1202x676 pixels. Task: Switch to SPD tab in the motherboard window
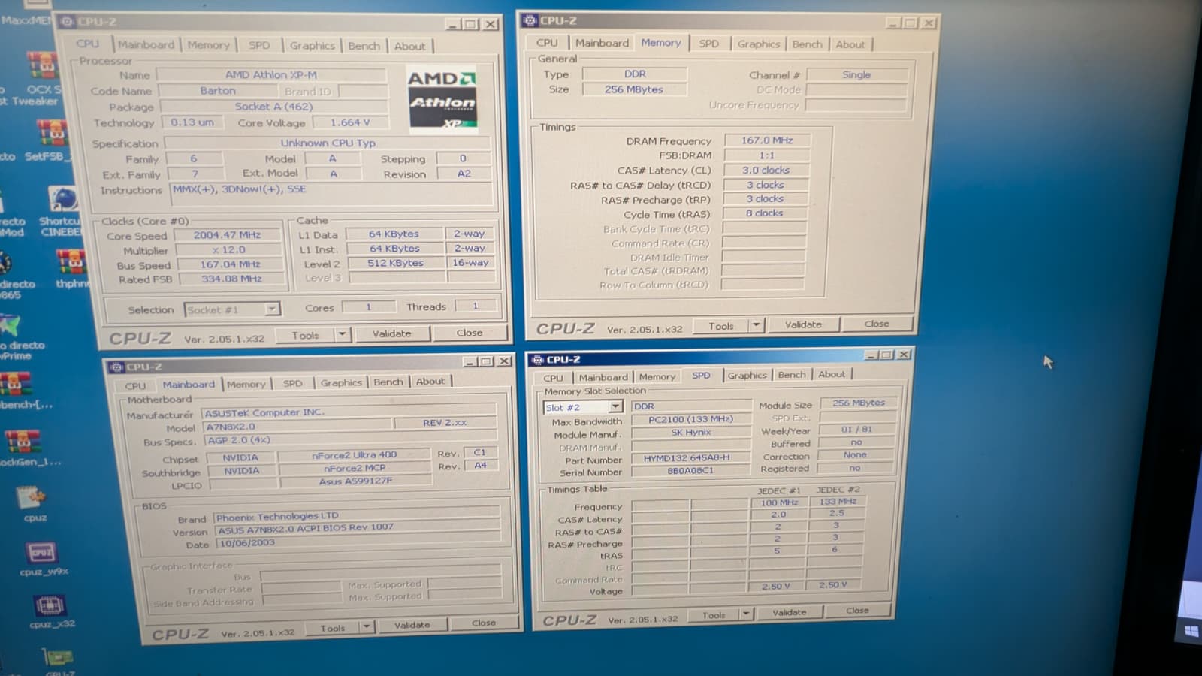click(x=293, y=383)
